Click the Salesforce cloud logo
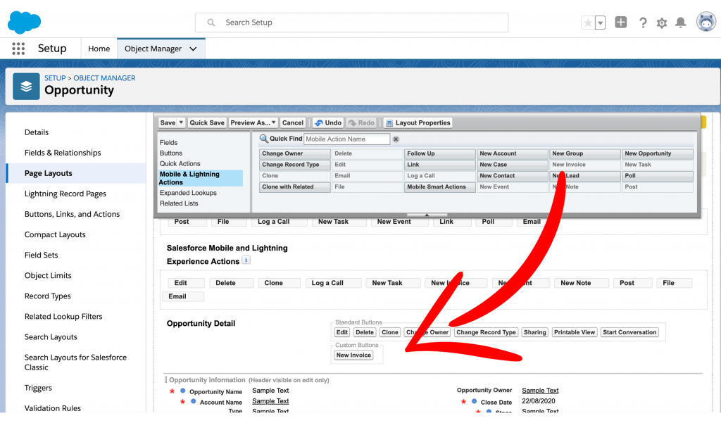Image resolution: width=721 pixels, height=423 pixels. pos(25,22)
